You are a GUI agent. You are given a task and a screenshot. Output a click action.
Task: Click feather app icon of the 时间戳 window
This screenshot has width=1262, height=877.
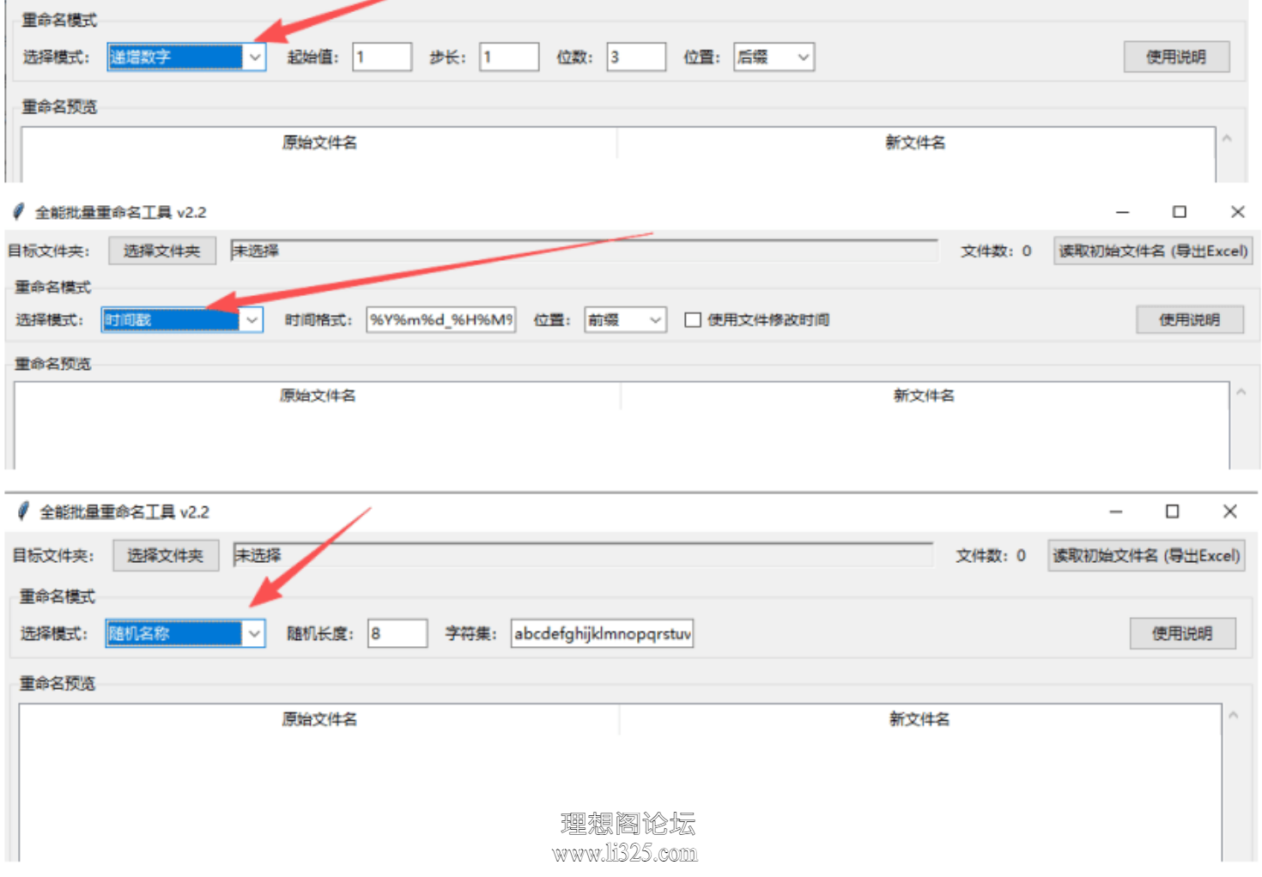click(x=19, y=211)
